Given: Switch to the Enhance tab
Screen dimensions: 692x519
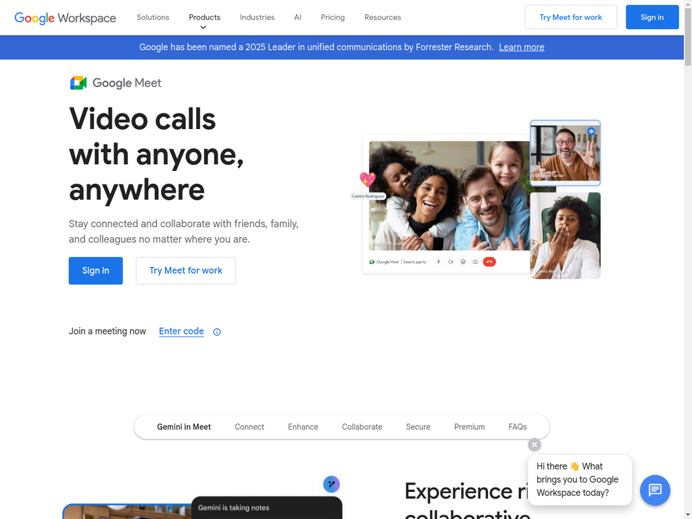Looking at the screenshot, I should (x=303, y=427).
